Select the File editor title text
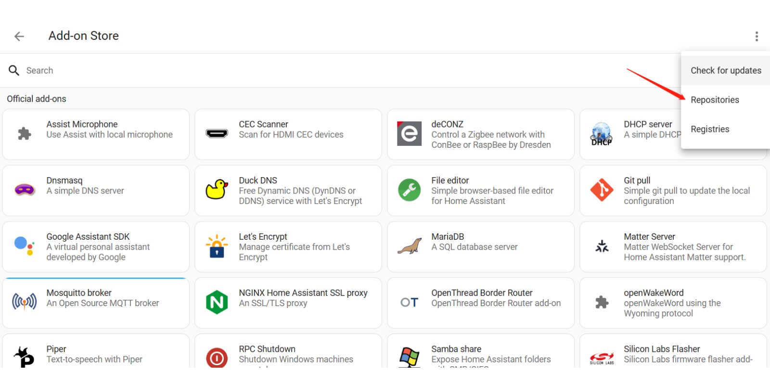This screenshot has width=770, height=385. [450, 180]
